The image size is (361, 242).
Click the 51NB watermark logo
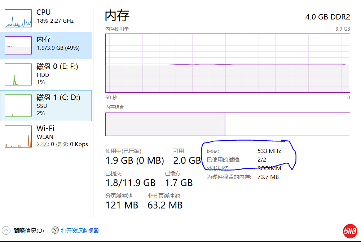350,231
